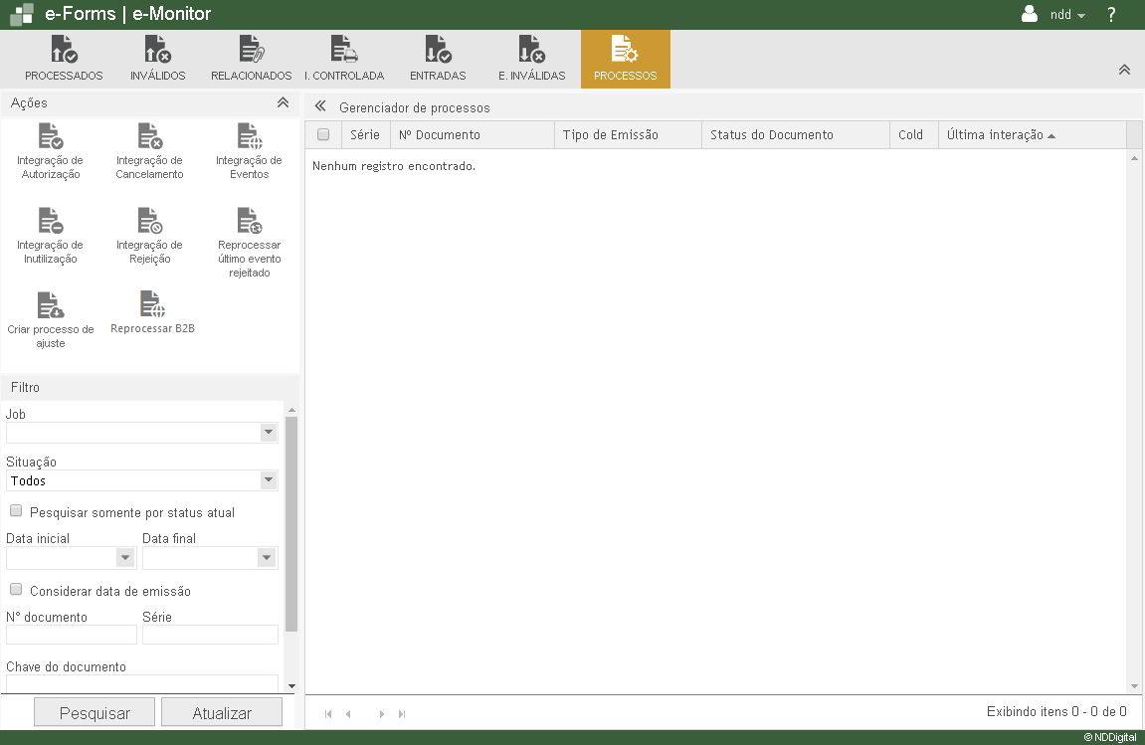The width and height of the screenshot is (1145, 745).
Task: Open Criar processo de ajuste action
Action: point(50,306)
